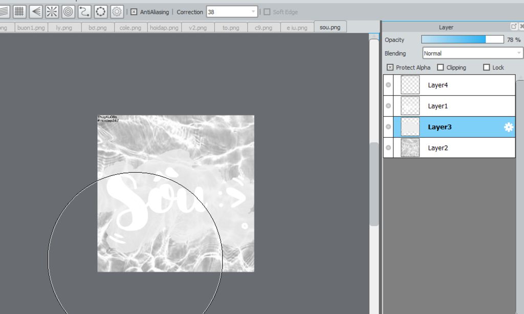This screenshot has width=524, height=314.
Task: Toggle visibility of Layer3
Action: point(388,127)
